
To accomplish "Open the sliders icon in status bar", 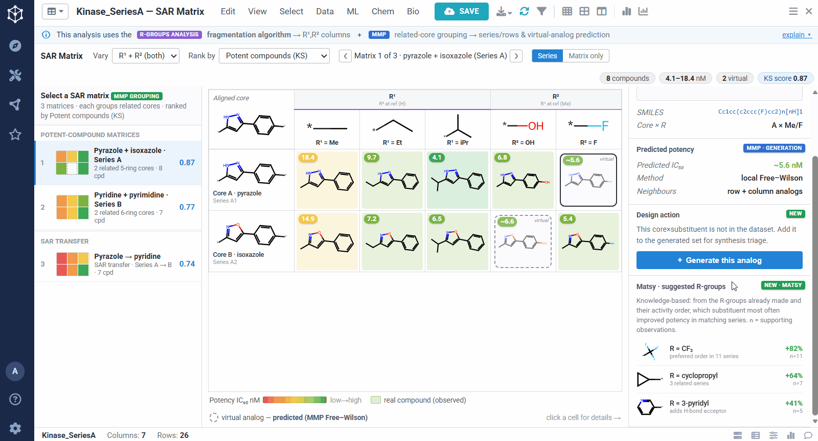I will coord(773,435).
